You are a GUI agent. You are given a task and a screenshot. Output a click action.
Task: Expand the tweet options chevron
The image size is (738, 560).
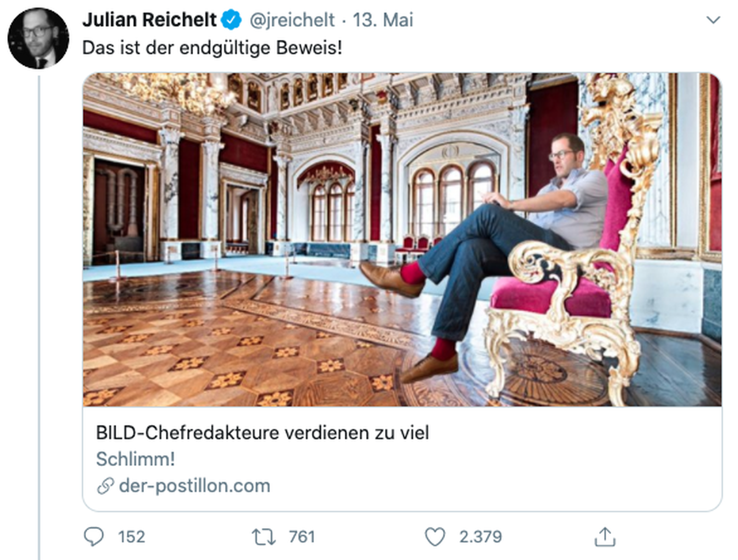pyautogui.click(x=713, y=20)
